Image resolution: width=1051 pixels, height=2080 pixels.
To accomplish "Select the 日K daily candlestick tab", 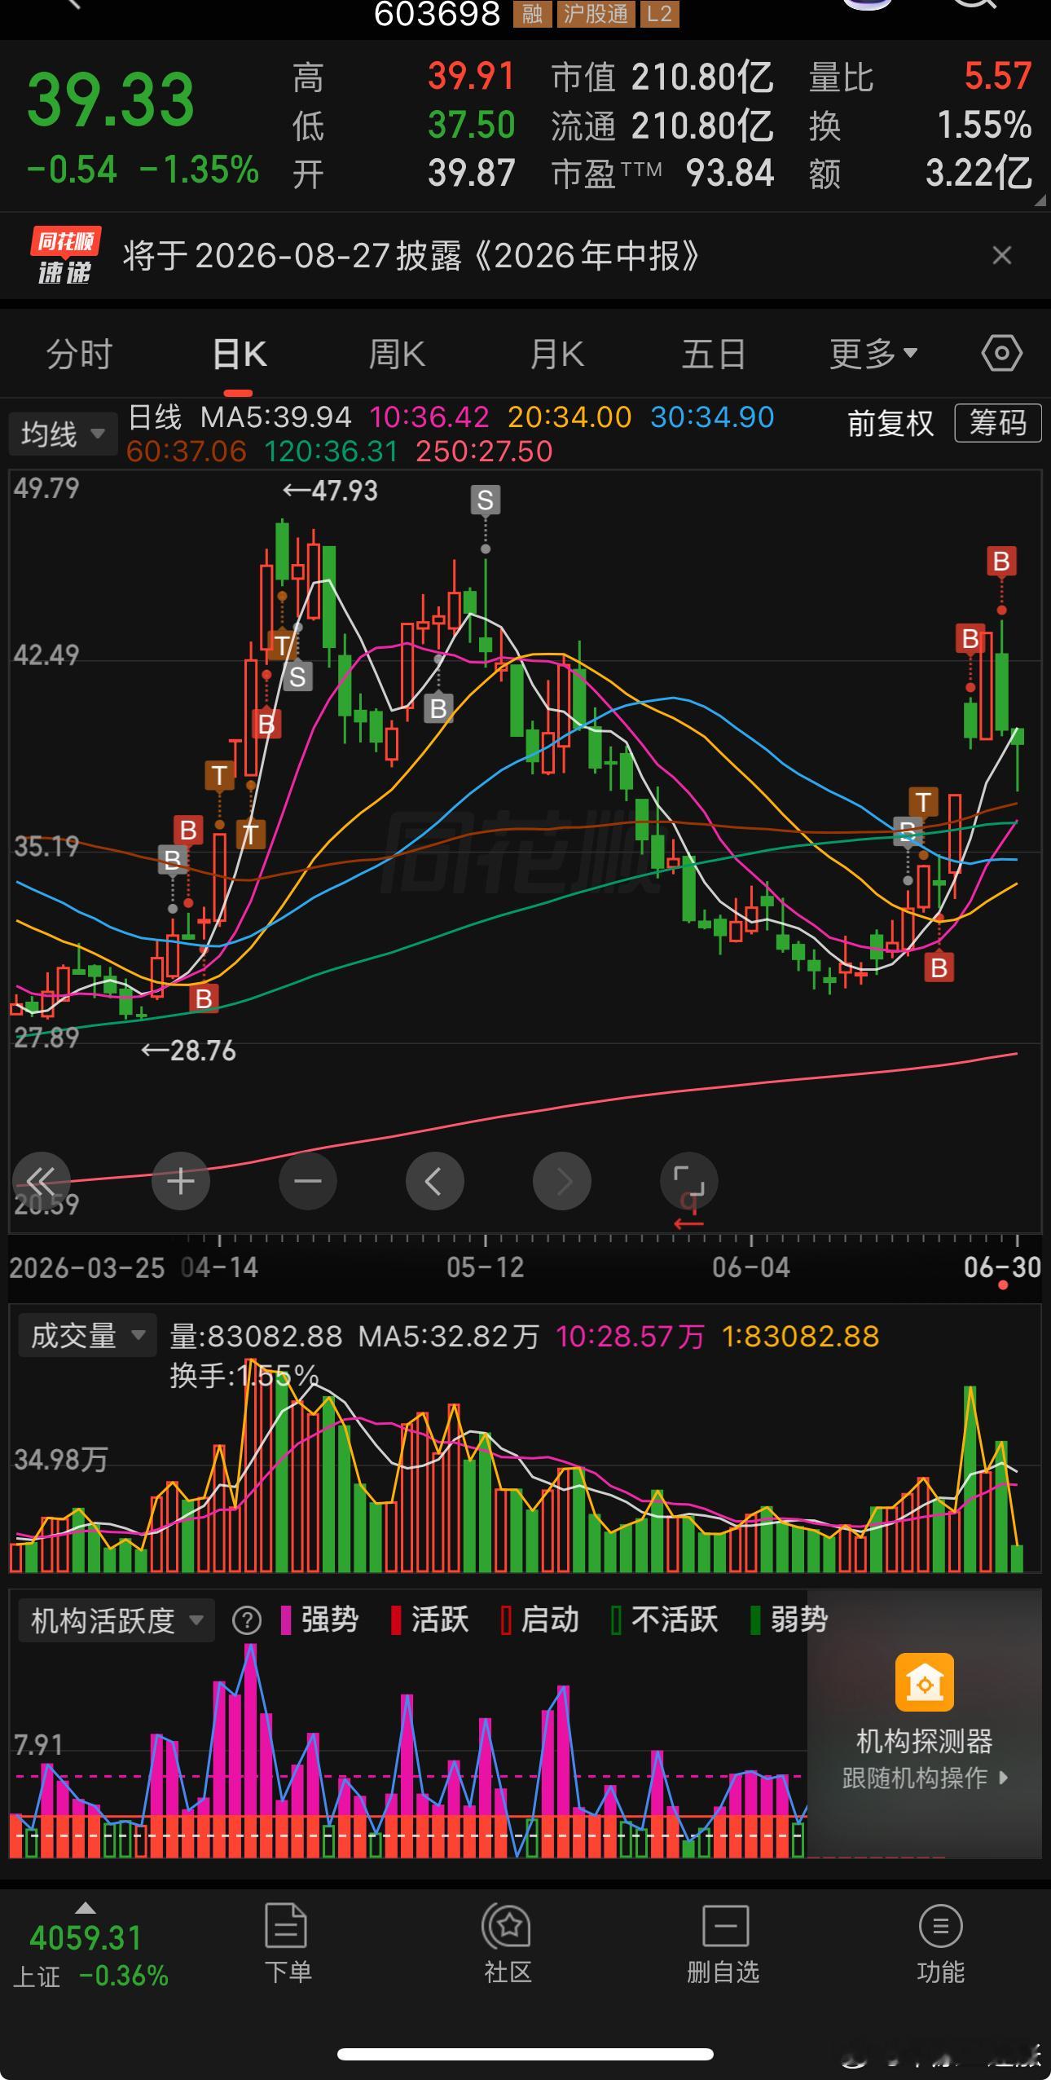I will [239, 355].
